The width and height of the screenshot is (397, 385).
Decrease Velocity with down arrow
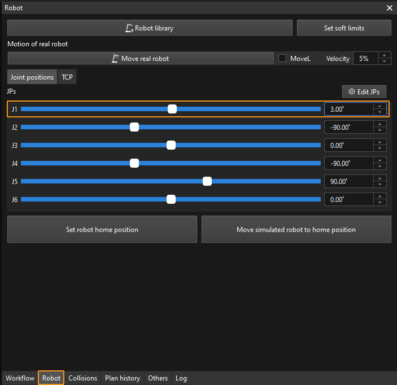coord(384,62)
